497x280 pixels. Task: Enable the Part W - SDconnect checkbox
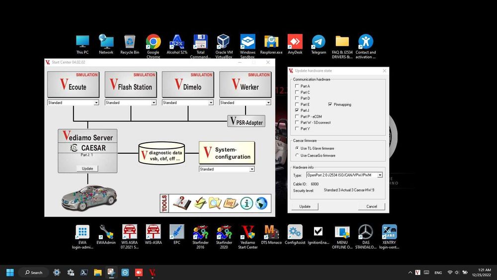click(297, 122)
